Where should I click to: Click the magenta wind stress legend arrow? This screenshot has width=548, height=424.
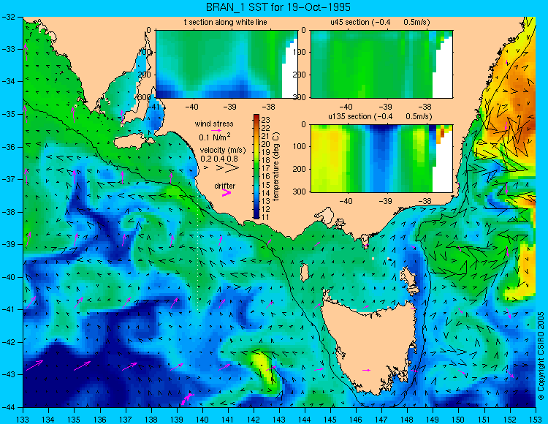216,131
